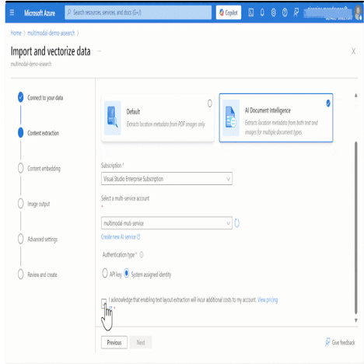Select the Connect to your data step

coord(40,98)
